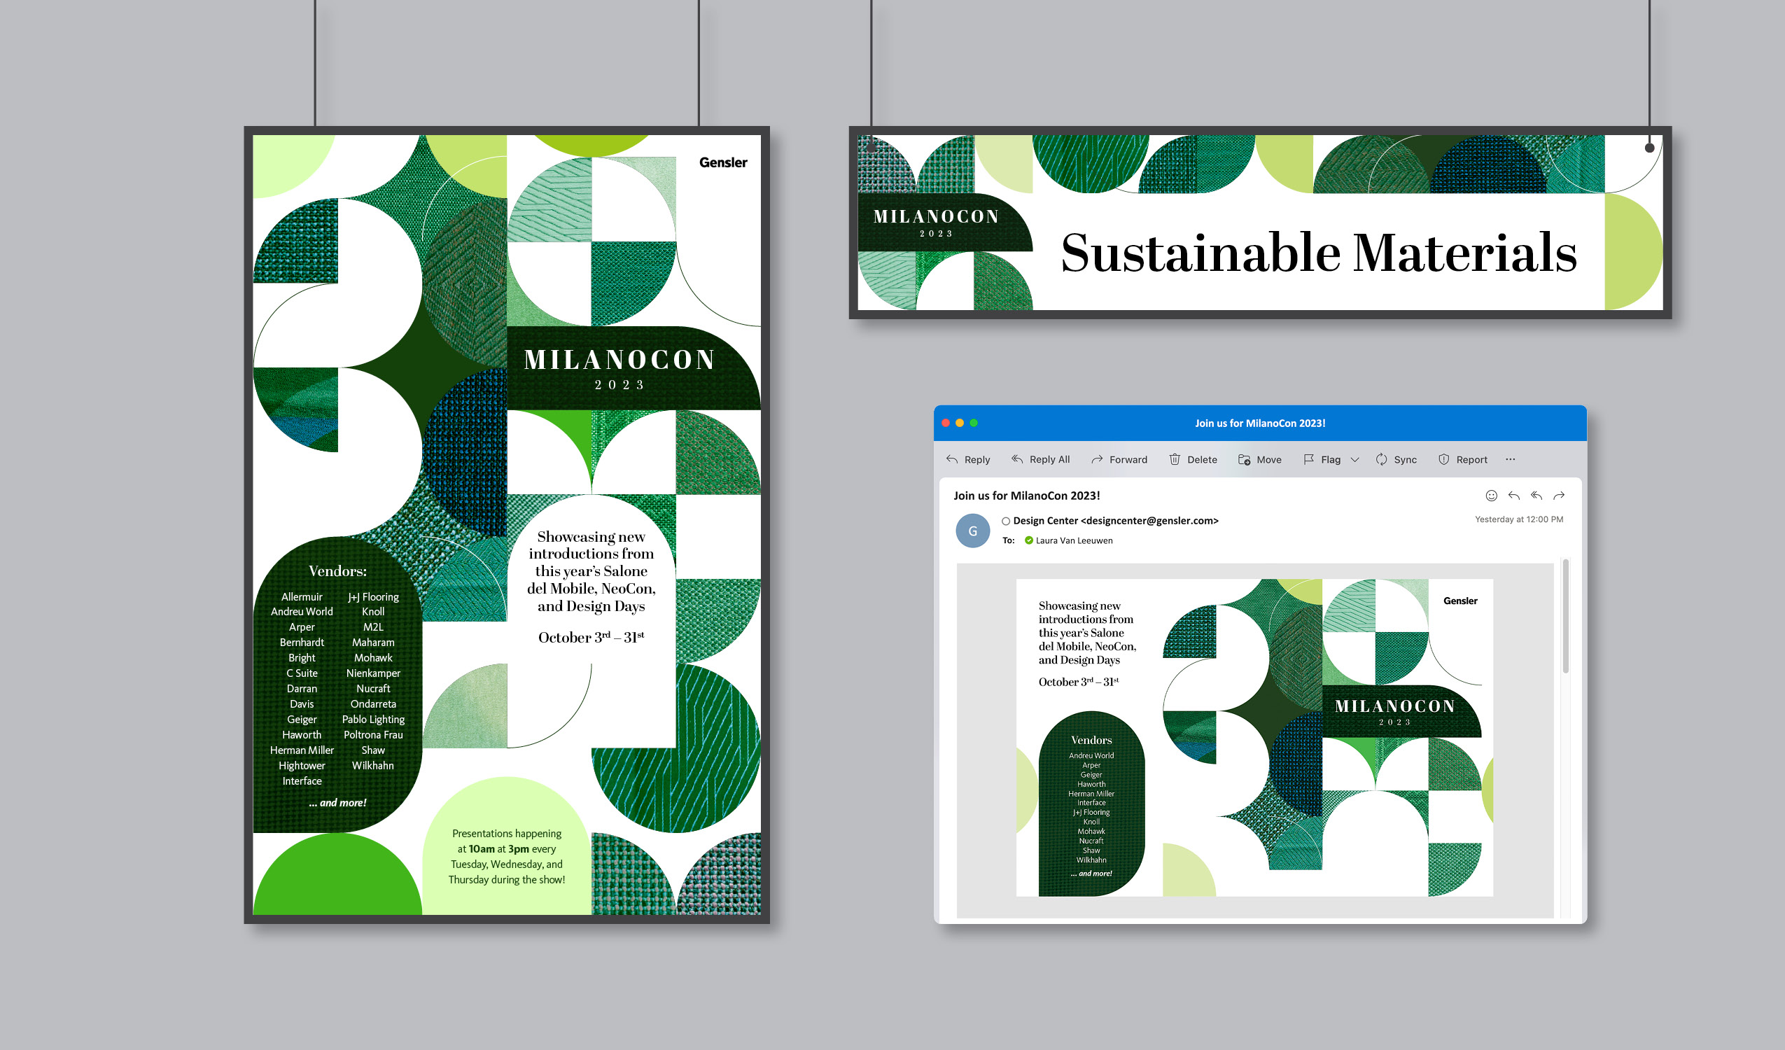Click the 'Sustainable Materials' banner heading
1785x1050 pixels.
tap(1319, 253)
